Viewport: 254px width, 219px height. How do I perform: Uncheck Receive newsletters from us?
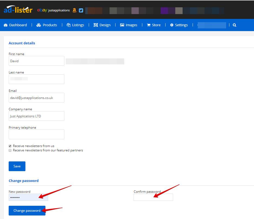pos(10,146)
